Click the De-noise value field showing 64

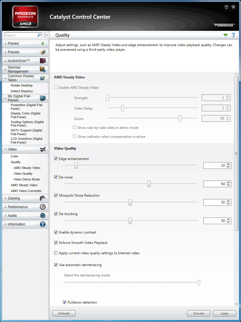tap(215, 184)
